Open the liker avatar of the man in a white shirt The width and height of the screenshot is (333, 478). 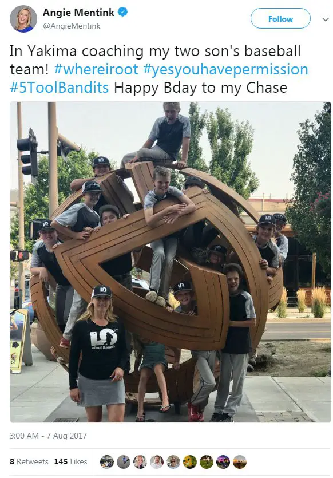point(157,462)
